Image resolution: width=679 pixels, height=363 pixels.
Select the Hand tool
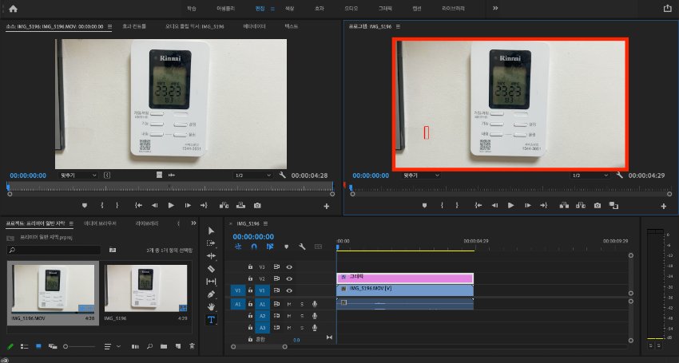211,306
